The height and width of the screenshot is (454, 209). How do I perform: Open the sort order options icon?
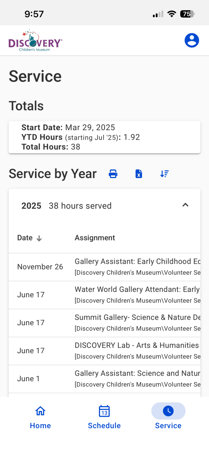(164, 174)
